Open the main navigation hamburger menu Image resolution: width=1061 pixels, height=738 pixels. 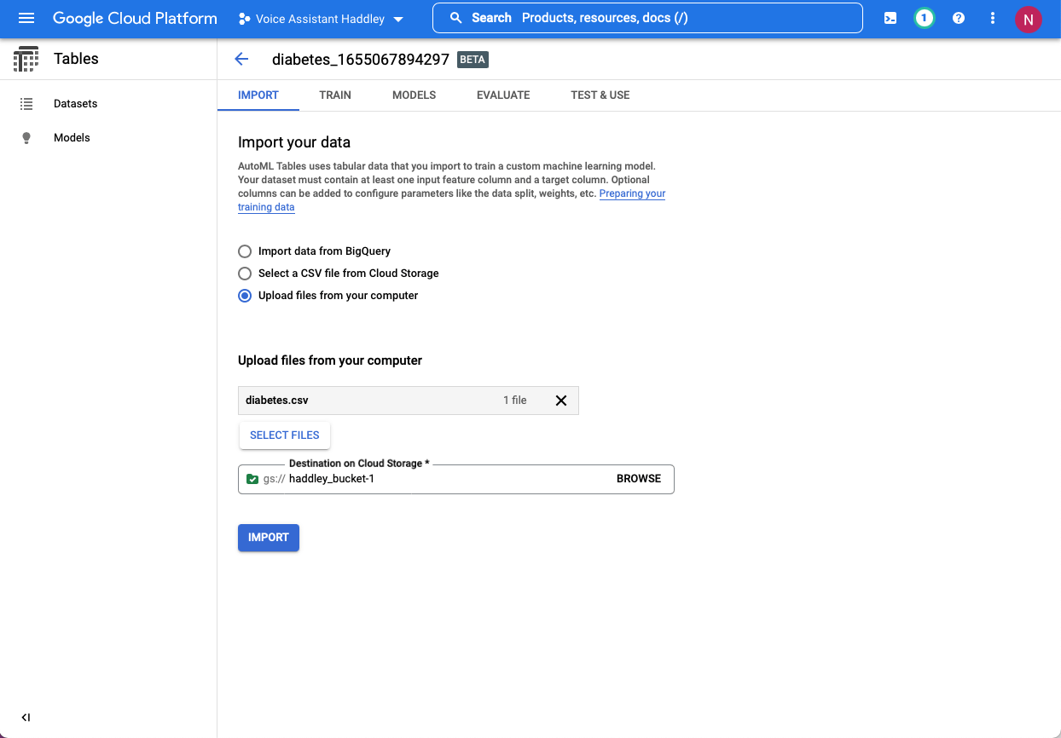[x=26, y=18]
